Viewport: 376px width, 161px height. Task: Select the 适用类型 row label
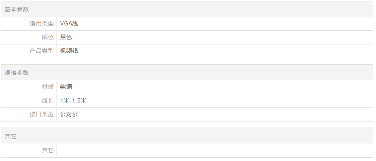(42, 24)
